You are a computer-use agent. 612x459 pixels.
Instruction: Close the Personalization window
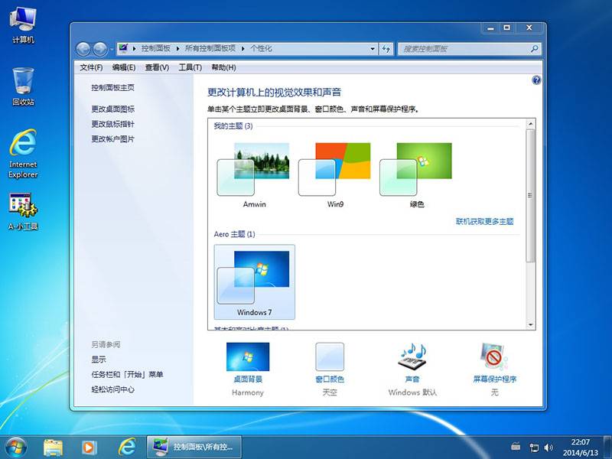[529, 28]
